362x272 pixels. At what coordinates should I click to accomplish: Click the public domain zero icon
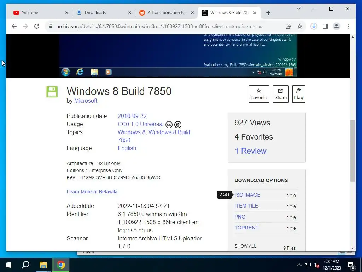coord(178,125)
